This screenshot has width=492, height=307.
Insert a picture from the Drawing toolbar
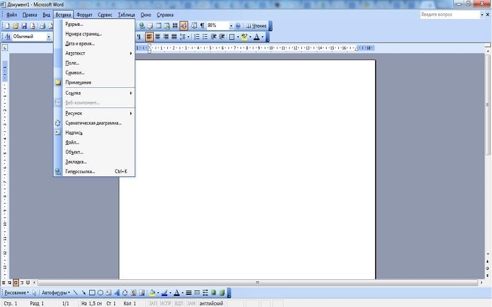[142, 293]
